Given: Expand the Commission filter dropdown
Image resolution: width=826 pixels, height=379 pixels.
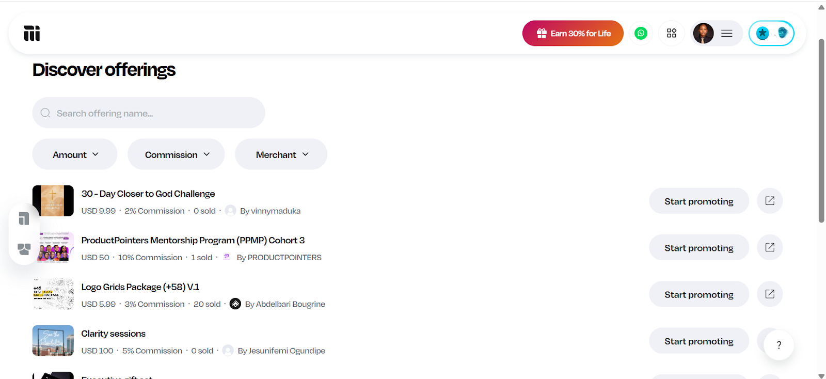Looking at the screenshot, I should [176, 154].
